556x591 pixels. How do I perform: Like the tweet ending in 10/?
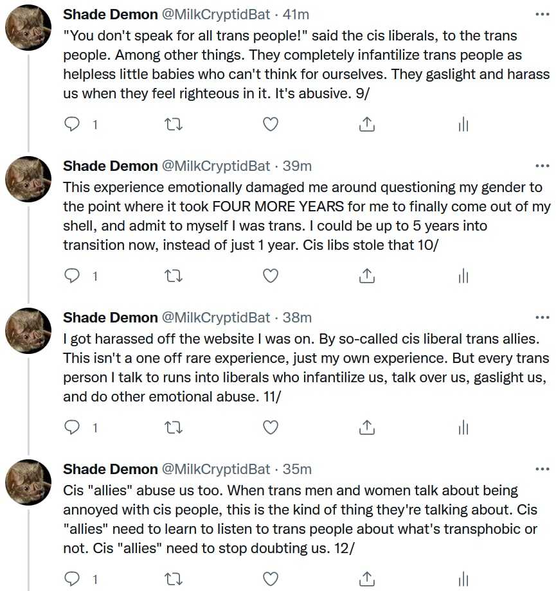[271, 276]
